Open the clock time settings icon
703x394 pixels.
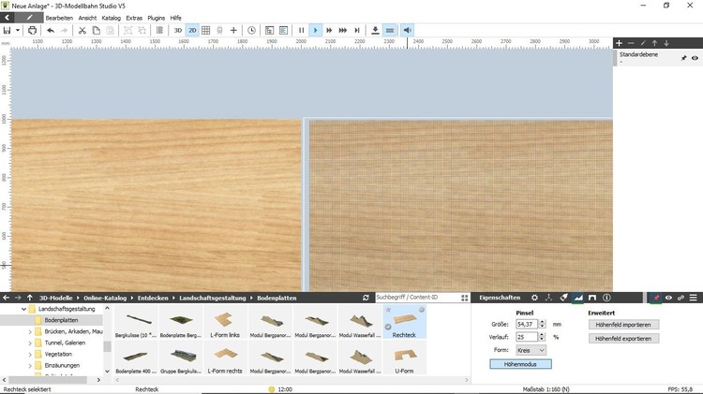251,30
